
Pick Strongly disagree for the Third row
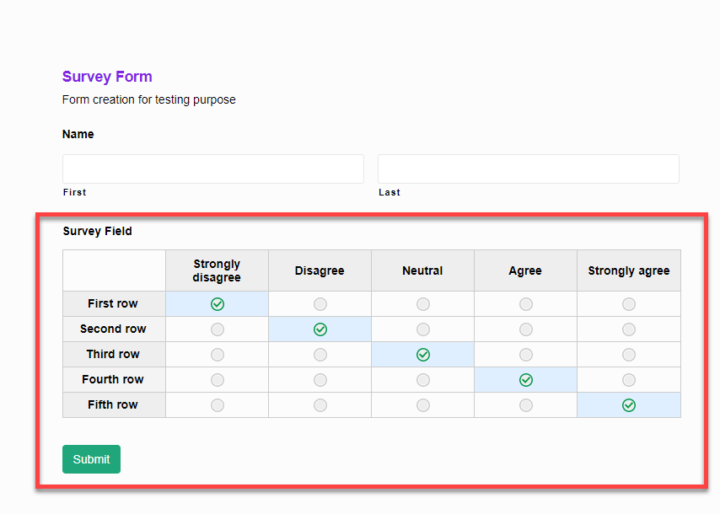[217, 354]
